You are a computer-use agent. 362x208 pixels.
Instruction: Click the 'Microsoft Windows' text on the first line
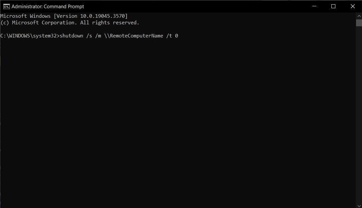25,16
